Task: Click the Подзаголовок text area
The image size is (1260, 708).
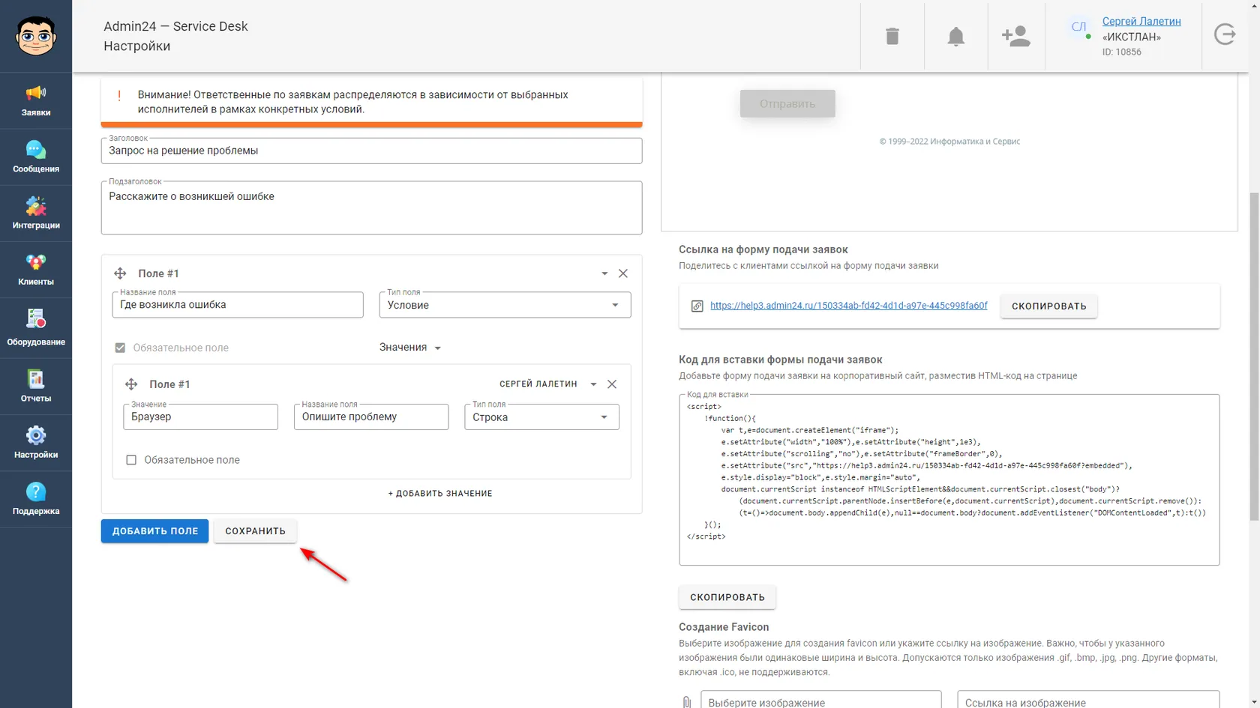Action: point(371,208)
